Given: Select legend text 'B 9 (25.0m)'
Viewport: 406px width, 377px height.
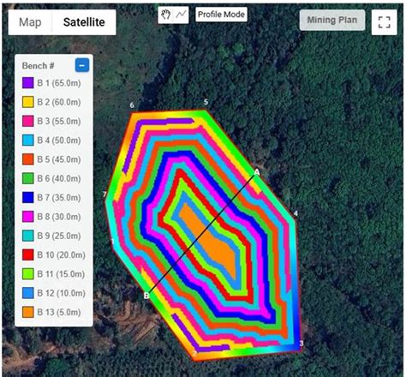Looking at the screenshot, I should tap(59, 236).
